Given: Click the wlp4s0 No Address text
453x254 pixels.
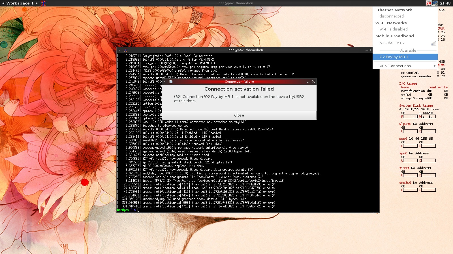Looking at the screenshot, I should tap(416, 124).
